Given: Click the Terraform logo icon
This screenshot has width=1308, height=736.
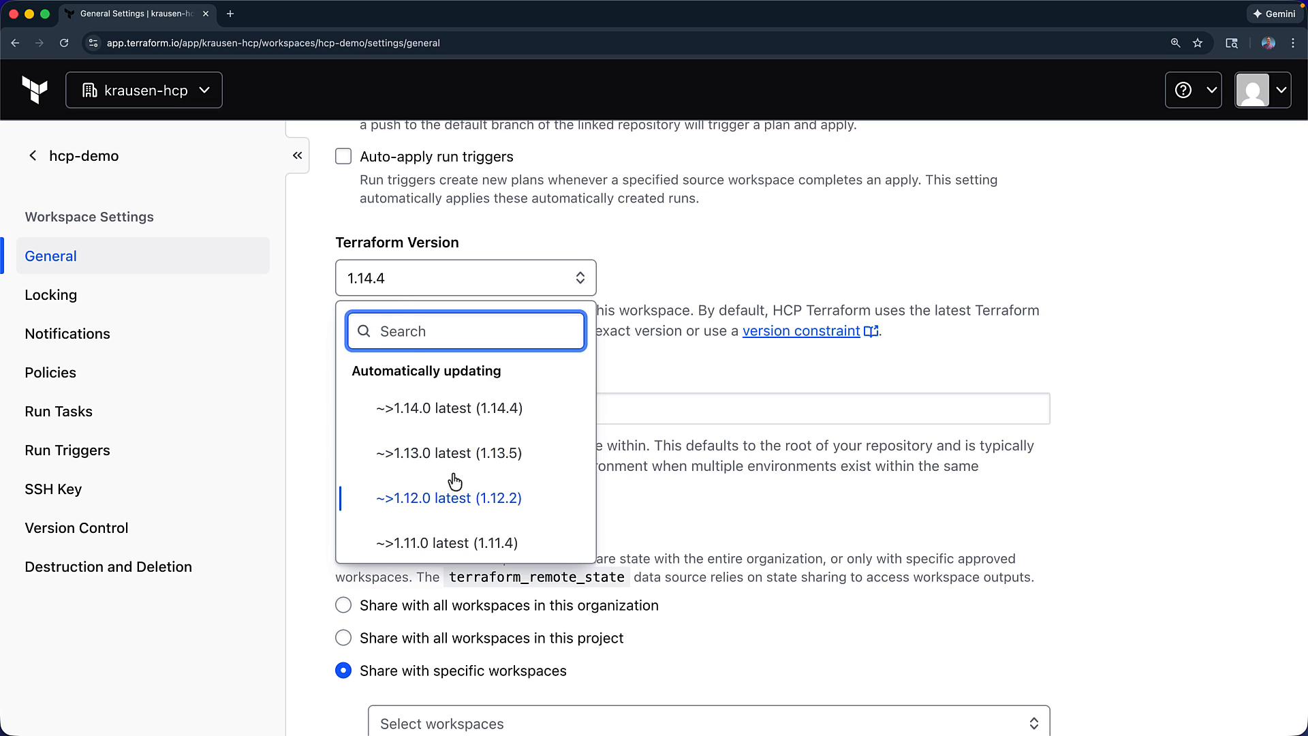Looking at the screenshot, I should tap(35, 90).
